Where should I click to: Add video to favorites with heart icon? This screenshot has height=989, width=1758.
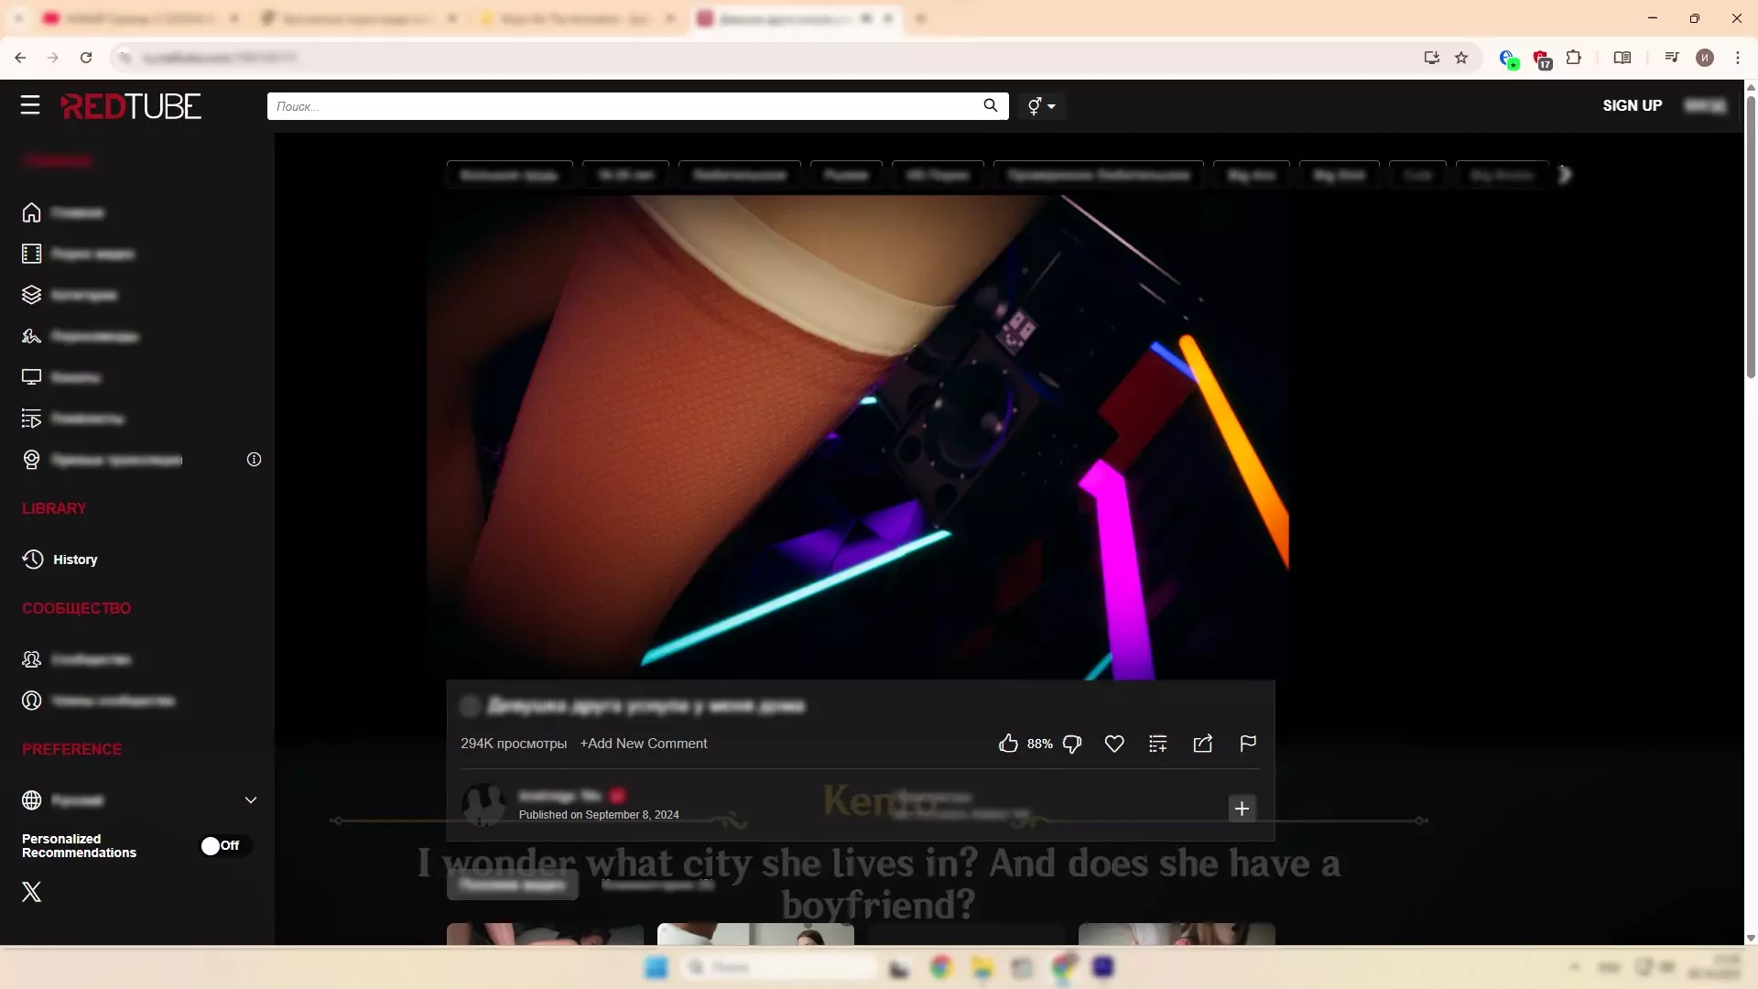1114,744
